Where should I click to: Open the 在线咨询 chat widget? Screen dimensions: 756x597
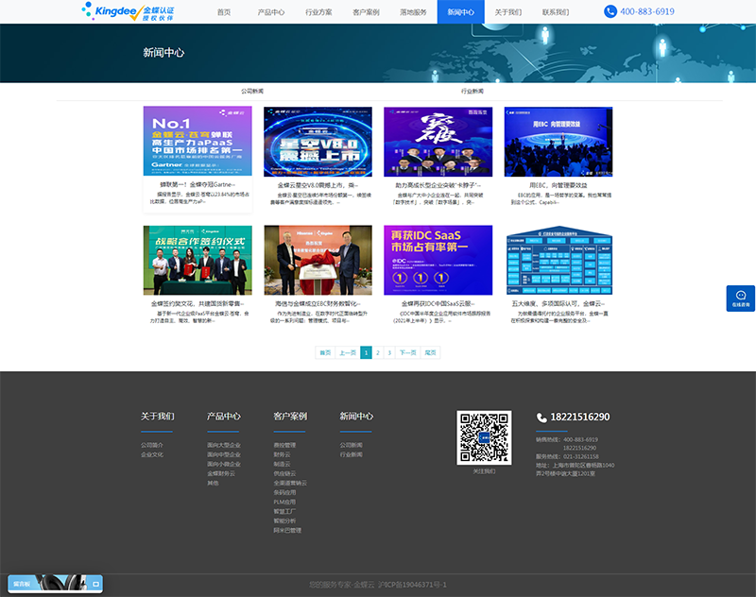(x=741, y=298)
